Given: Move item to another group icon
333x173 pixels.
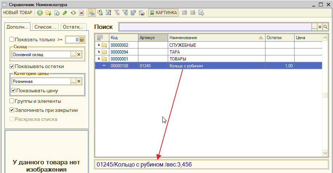Looking at the screenshot, I should [100, 13].
